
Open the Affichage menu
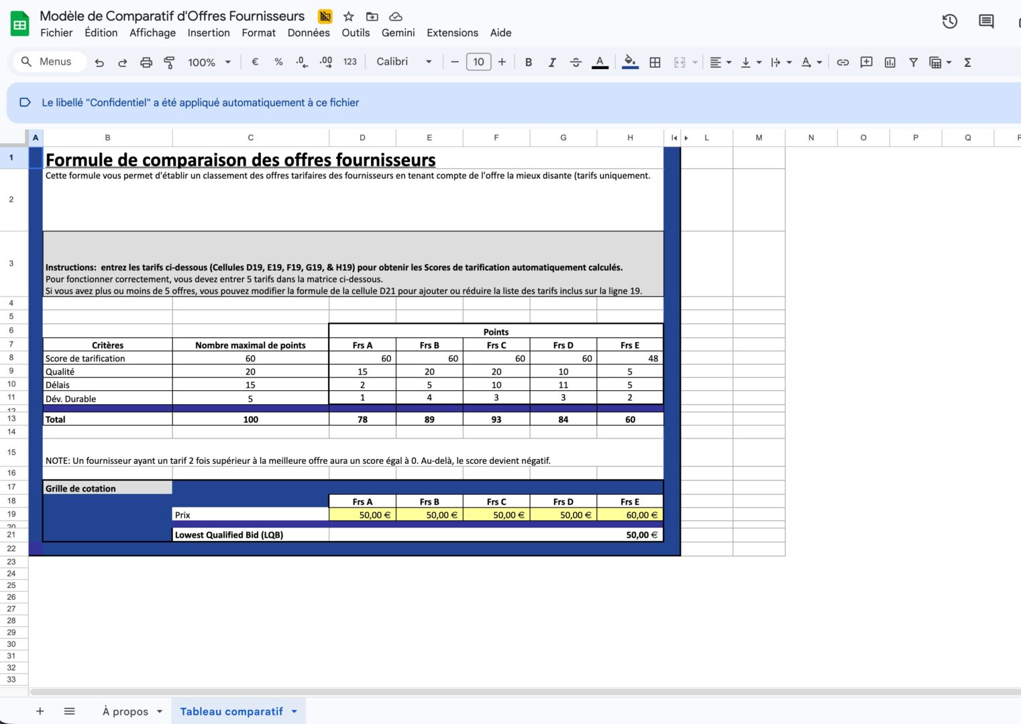[152, 33]
